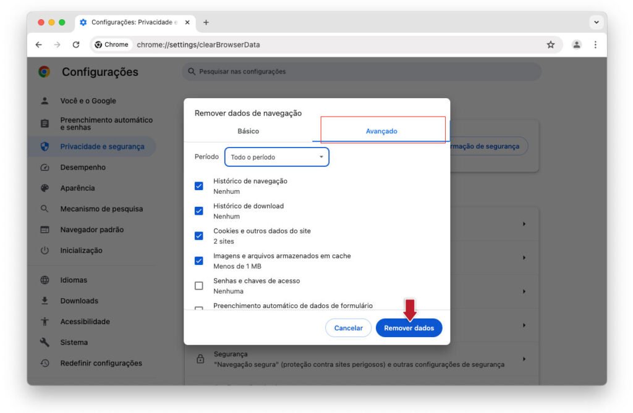Viewport: 633px width, 413px height.
Task: Open Desempenho speedometer icon in sidebar
Action: click(45, 167)
